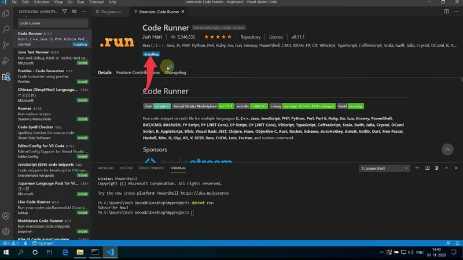Install the Java Test Runner extension
Screen dimensions: 463x260
83,63
